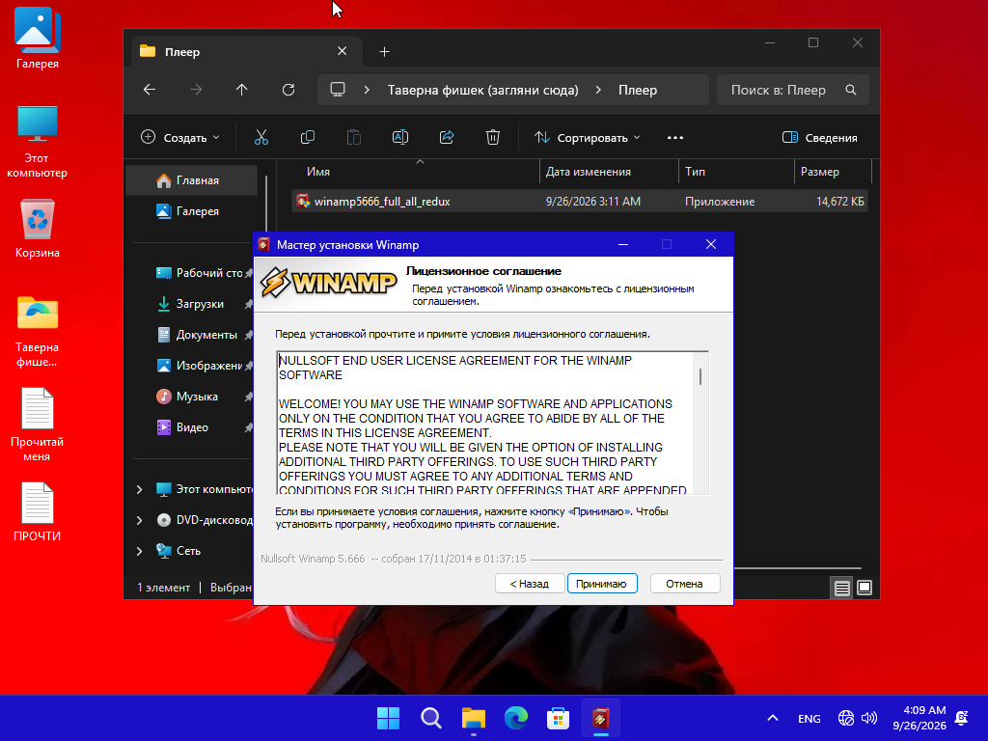Open the Создать dropdown in Explorer
Viewport: 988px width, 741px height.
[x=180, y=137]
